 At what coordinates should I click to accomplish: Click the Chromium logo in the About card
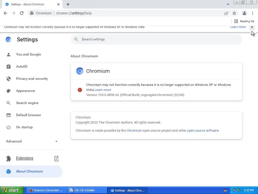pyautogui.click(x=80, y=71)
